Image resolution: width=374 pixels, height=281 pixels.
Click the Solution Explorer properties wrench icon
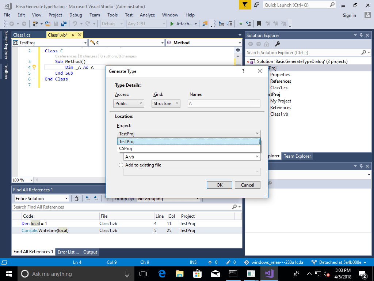(x=278, y=44)
